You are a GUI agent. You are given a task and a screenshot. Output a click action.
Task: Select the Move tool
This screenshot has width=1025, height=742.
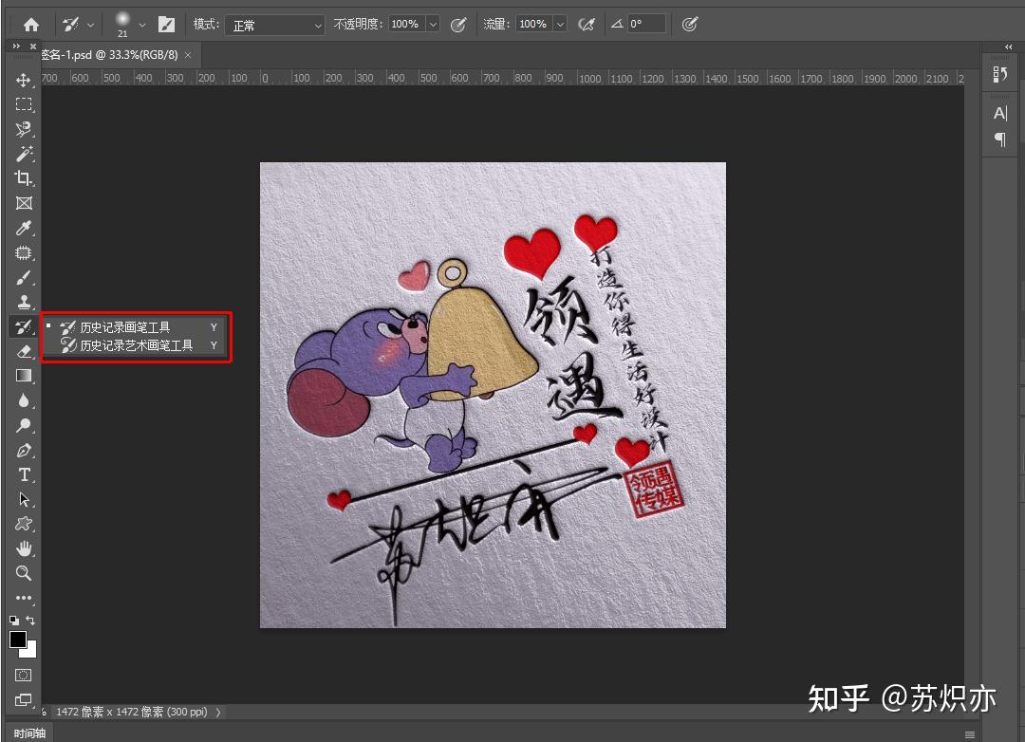click(x=24, y=80)
